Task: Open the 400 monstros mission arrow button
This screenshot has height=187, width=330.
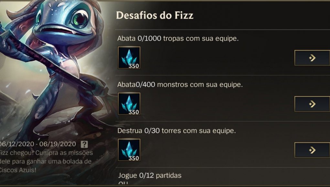Action: (312, 104)
